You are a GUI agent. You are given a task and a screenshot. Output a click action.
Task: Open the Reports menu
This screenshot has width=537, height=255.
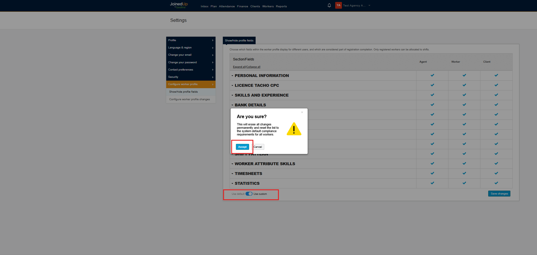[281, 6]
